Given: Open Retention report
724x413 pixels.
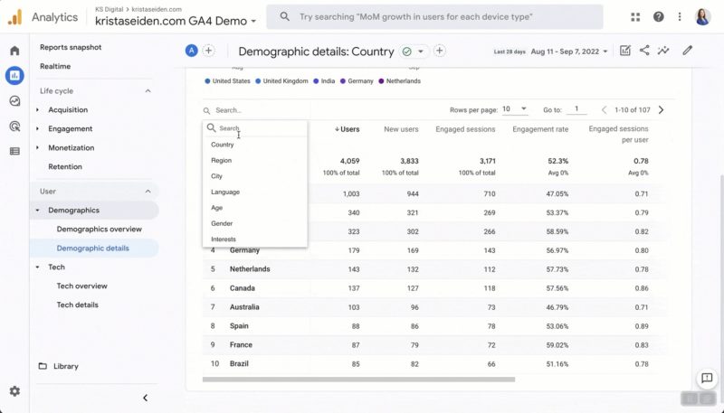Looking at the screenshot, I should coord(65,167).
